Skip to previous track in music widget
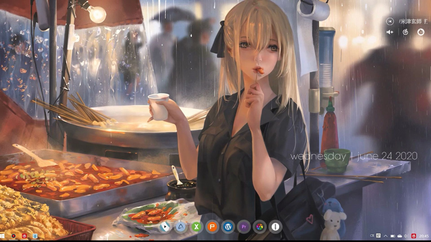Viewport: 431px width, 242px height. 390,21
